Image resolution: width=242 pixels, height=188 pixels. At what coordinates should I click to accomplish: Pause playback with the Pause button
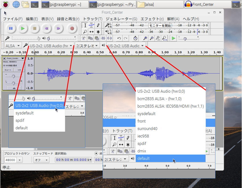(11, 29)
